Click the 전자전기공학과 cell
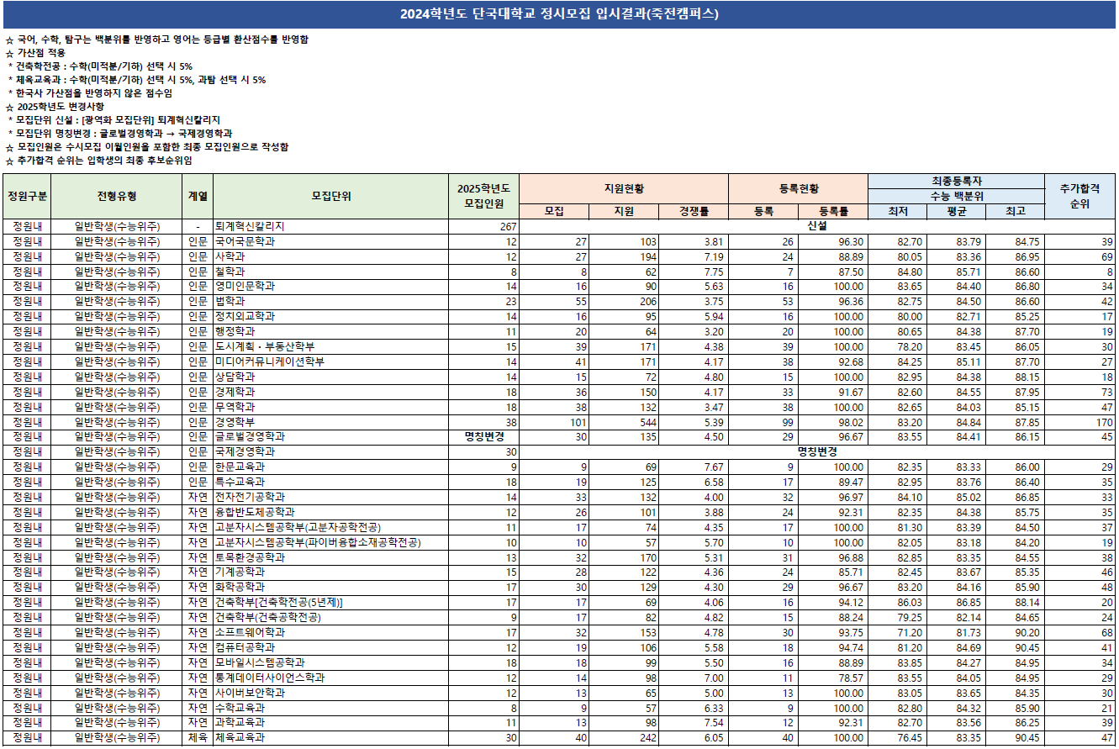Viewport: 1119px width, 749px height. coord(331,498)
